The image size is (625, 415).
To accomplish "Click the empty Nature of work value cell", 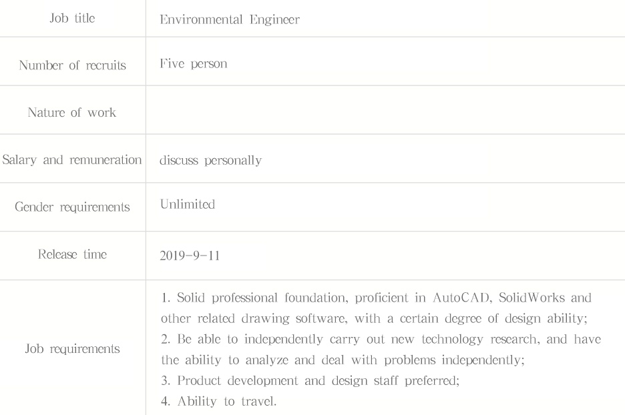I will click(x=385, y=112).
